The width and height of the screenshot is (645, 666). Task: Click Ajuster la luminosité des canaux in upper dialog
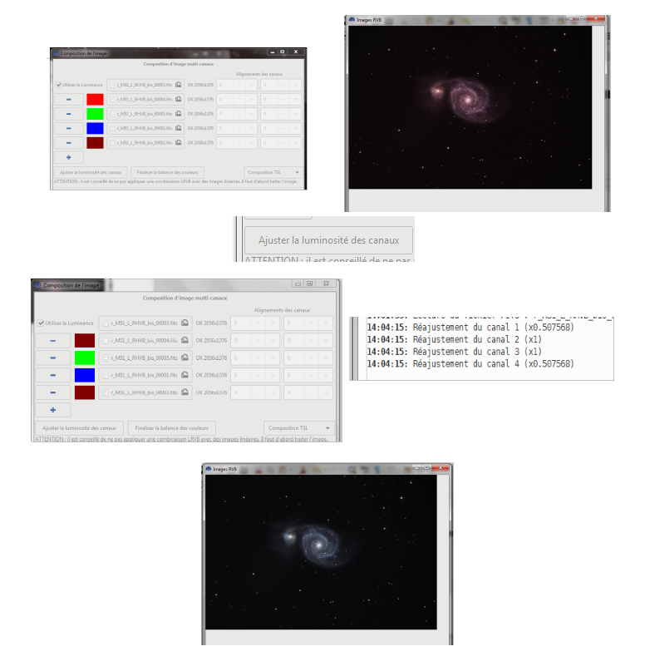91,172
